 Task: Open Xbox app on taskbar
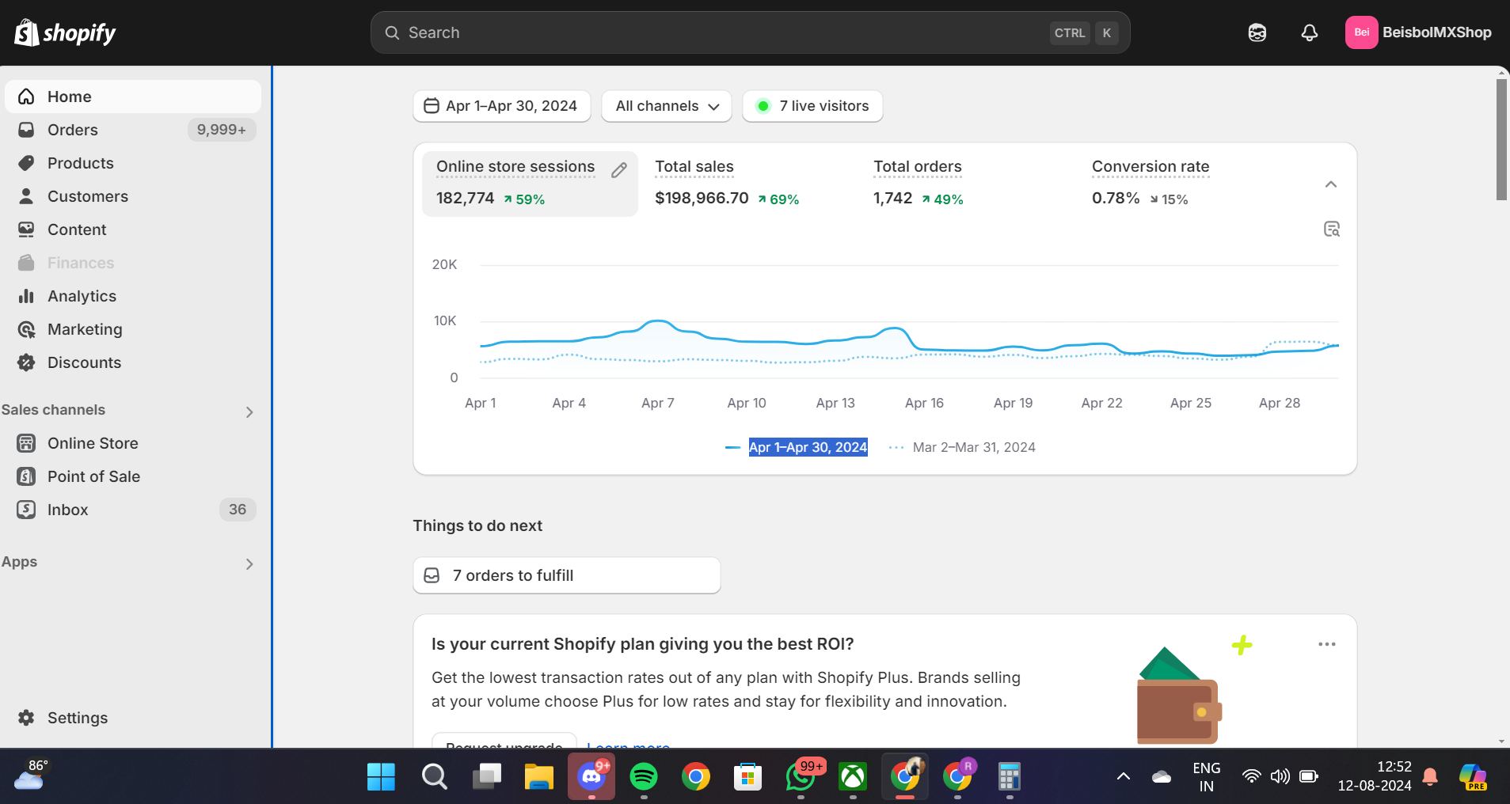pyautogui.click(x=853, y=777)
